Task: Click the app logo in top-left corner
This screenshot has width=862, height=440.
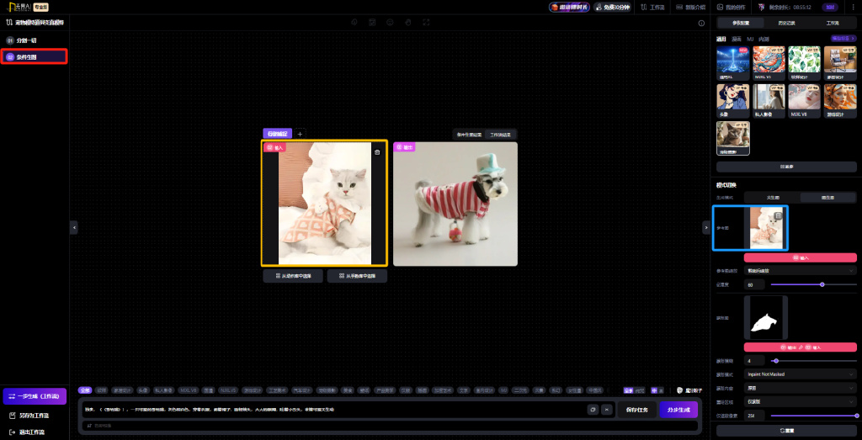Action: click(x=19, y=7)
